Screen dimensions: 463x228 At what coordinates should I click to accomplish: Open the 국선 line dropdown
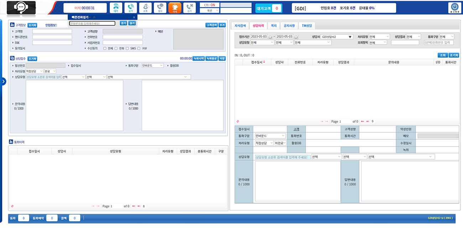[209, 11]
